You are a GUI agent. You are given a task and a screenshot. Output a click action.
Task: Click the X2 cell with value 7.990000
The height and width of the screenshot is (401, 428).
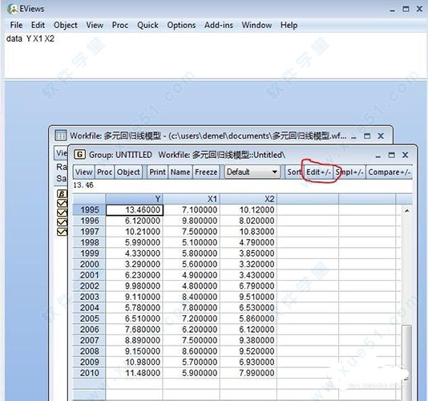click(x=248, y=373)
